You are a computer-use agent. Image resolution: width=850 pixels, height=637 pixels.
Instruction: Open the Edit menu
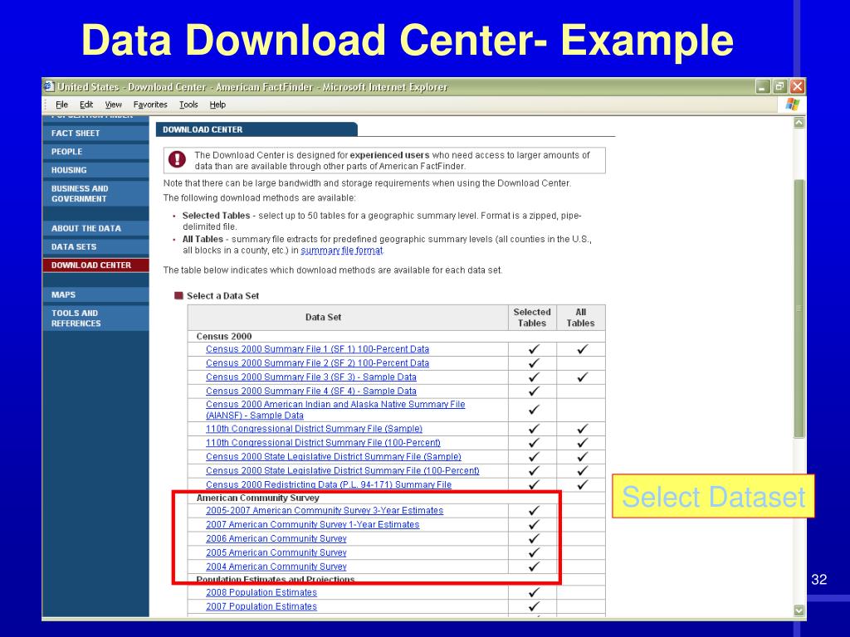coord(86,105)
